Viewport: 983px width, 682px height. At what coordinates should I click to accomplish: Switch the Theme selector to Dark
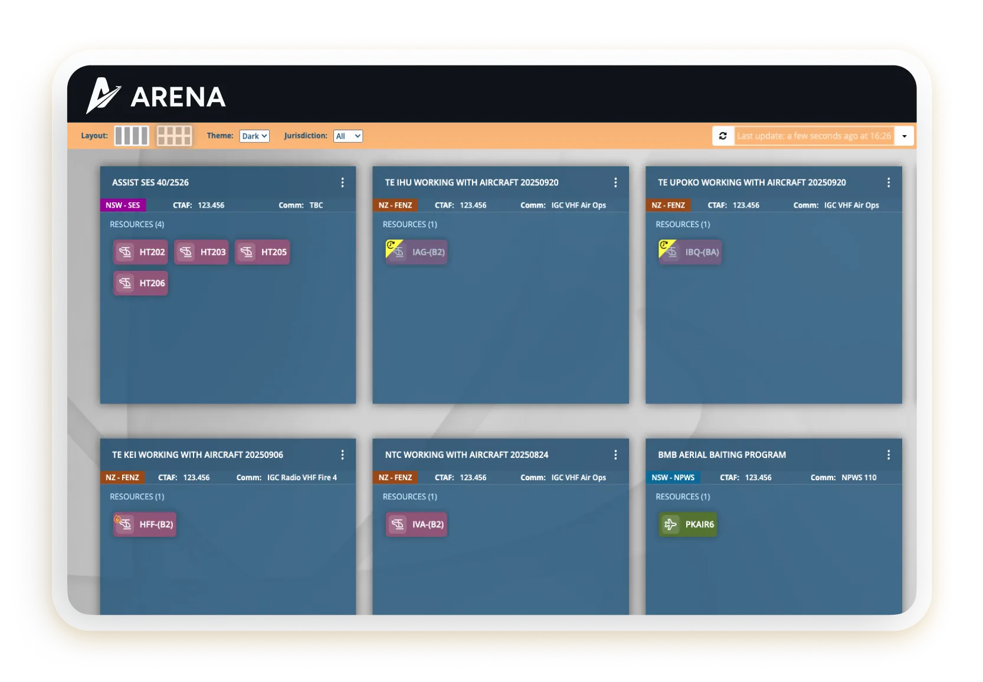click(x=254, y=136)
